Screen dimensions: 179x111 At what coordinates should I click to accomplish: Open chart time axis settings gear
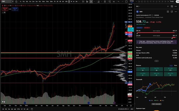pos(131,106)
